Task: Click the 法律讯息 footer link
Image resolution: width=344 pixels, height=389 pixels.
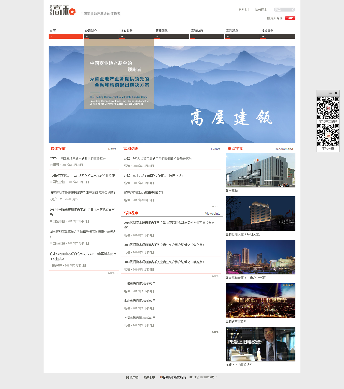Action: 149,377
